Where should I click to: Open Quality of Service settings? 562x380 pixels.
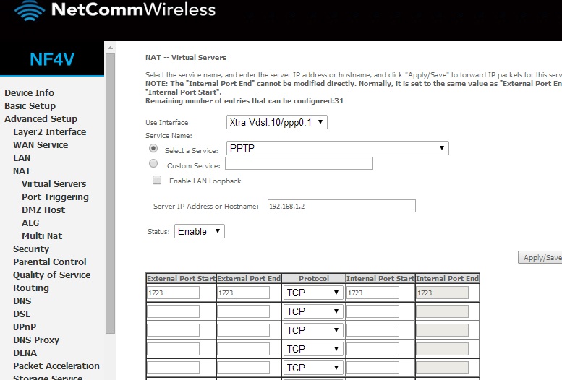pyautogui.click(x=51, y=275)
